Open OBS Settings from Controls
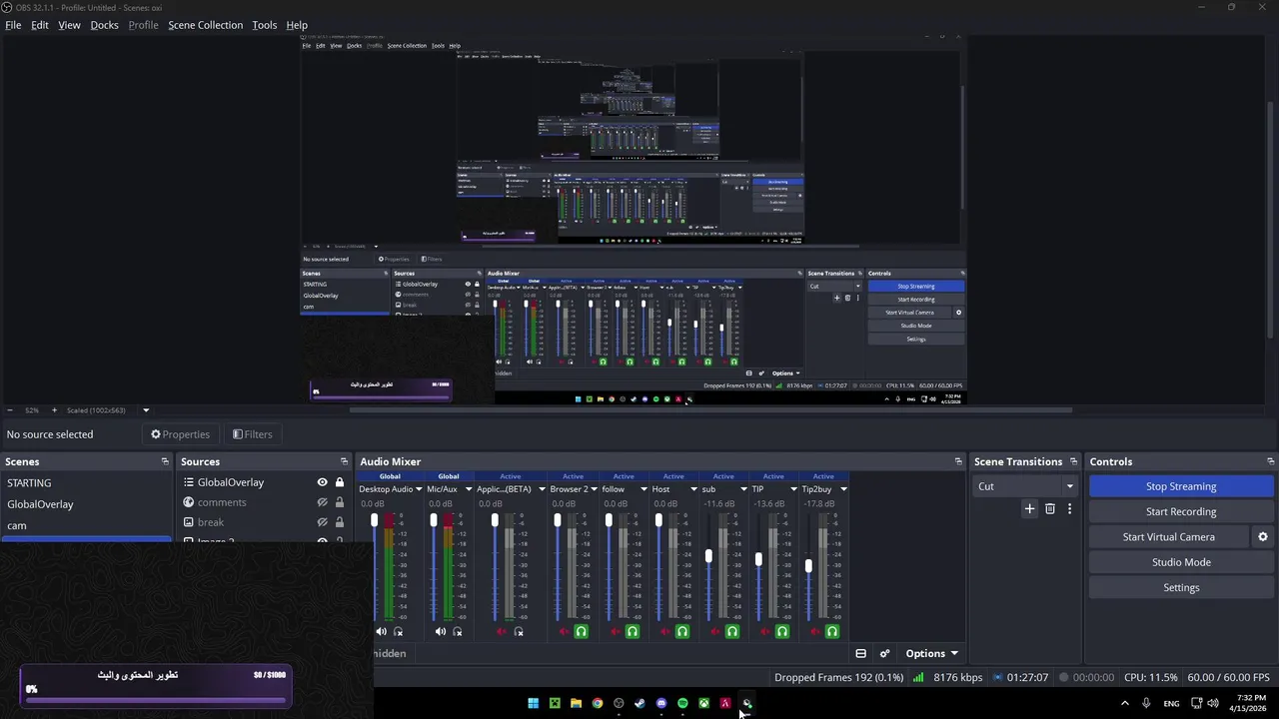The width and height of the screenshot is (1279, 719). click(1181, 587)
